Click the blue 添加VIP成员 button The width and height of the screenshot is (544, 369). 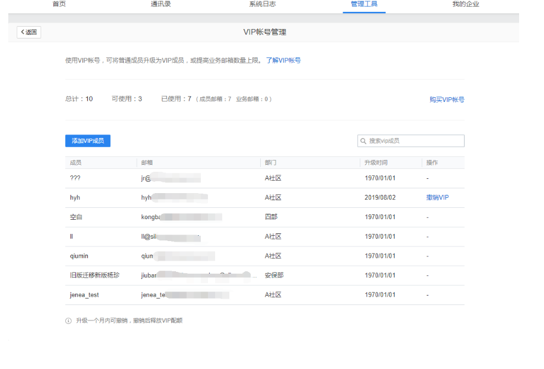87,141
